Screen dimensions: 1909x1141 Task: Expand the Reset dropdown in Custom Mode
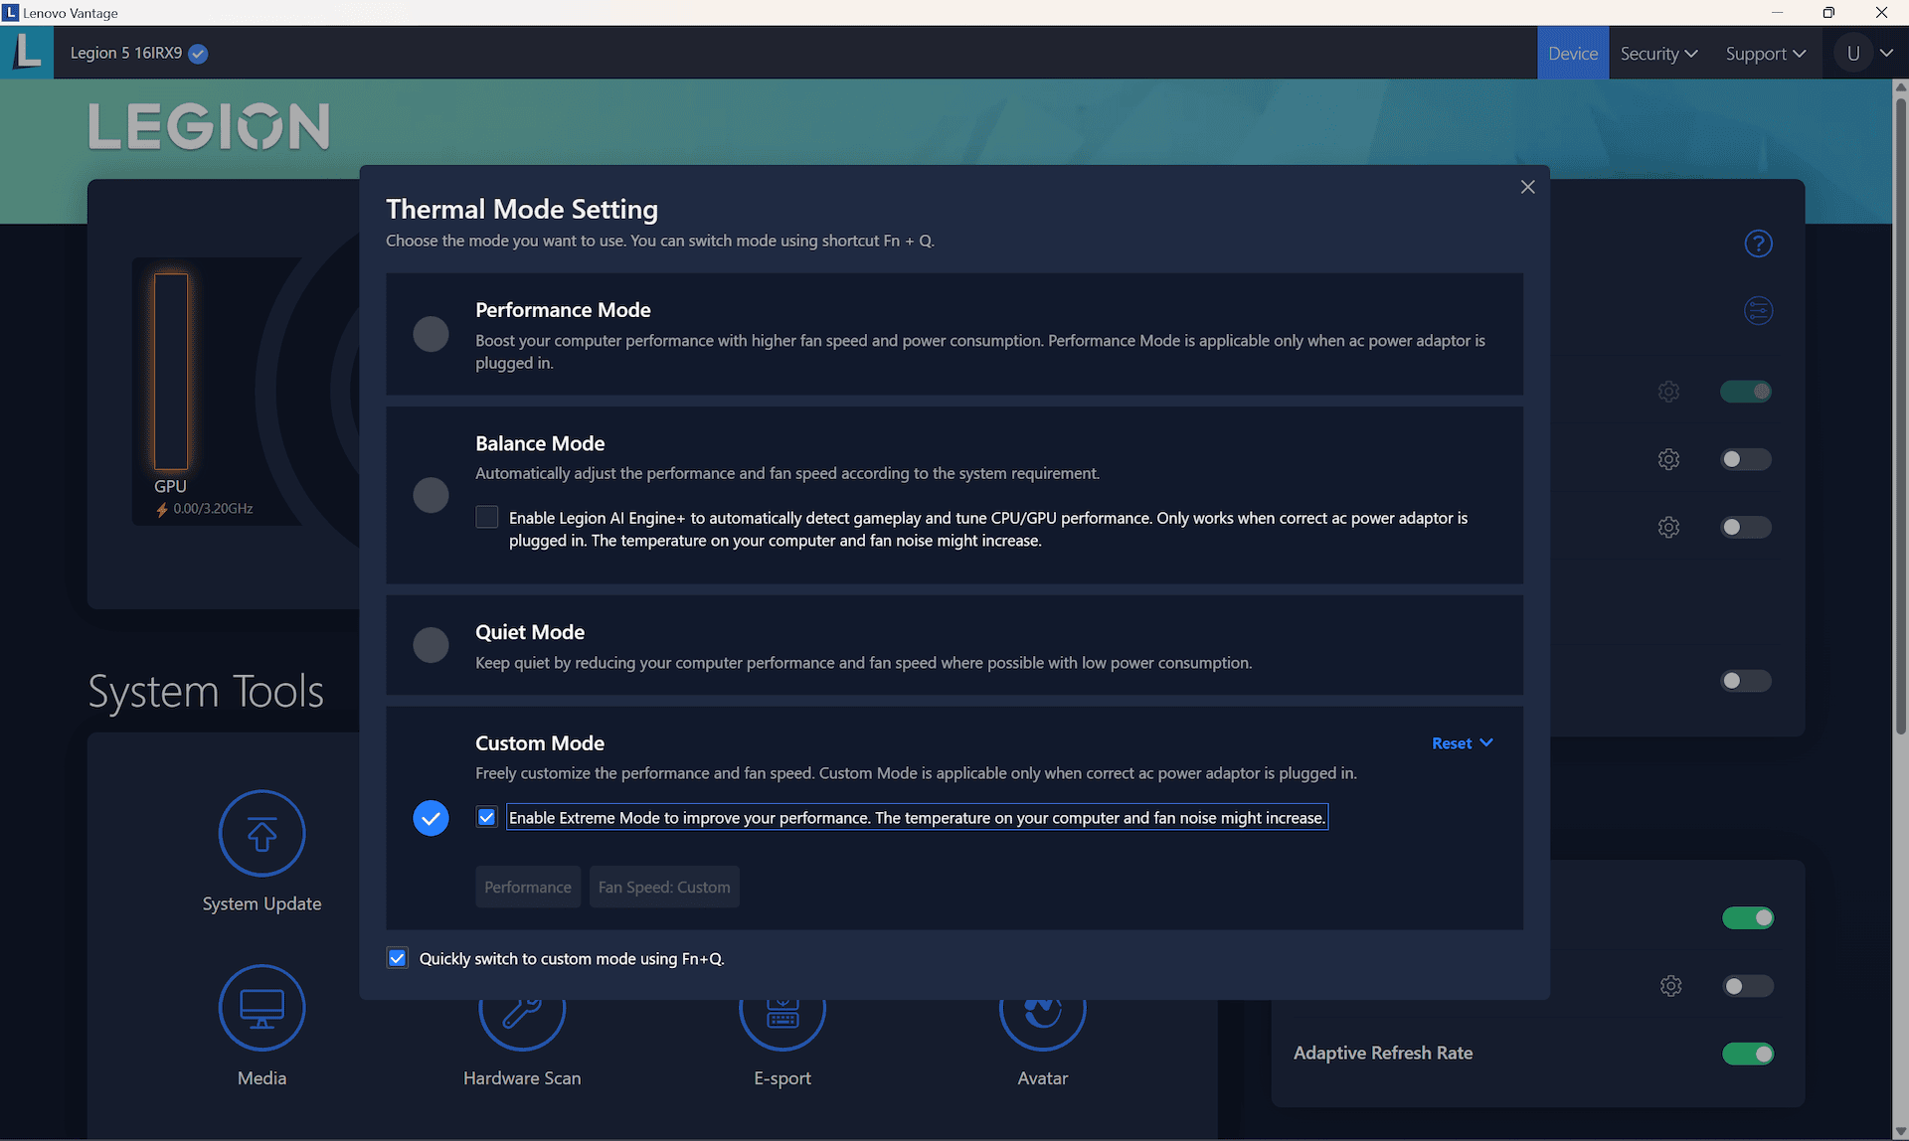click(x=1463, y=742)
